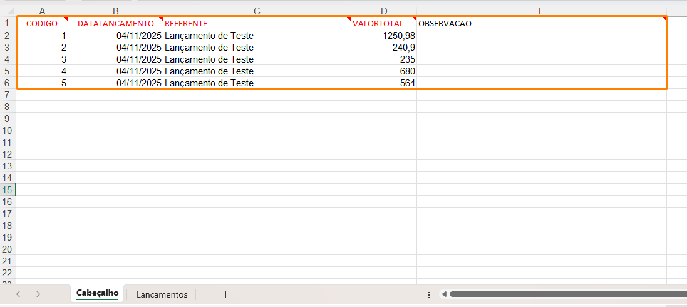Select entire column A via its header
Screen dimensions: 687x307
point(42,11)
